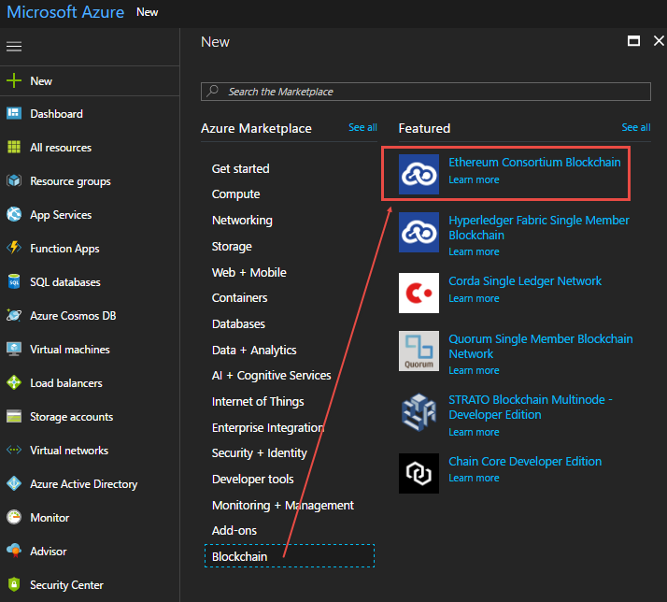Click the Quorum logo thumbnail
Screen dimensions: 667x602
coord(419,351)
